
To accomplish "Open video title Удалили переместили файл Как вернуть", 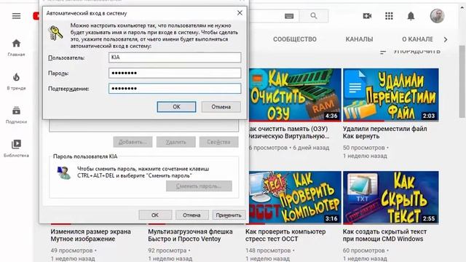I will coord(385,132).
